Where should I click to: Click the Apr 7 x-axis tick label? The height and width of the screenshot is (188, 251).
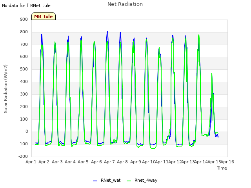(x=109, y=162)
